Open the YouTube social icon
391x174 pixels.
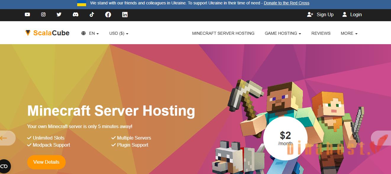pyautogui.click(x=27, y=14)
